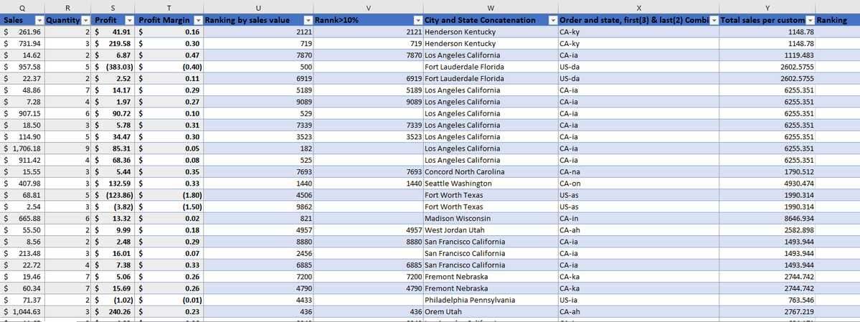
Task: Select column Y header
Action: (x=767, y=8)
